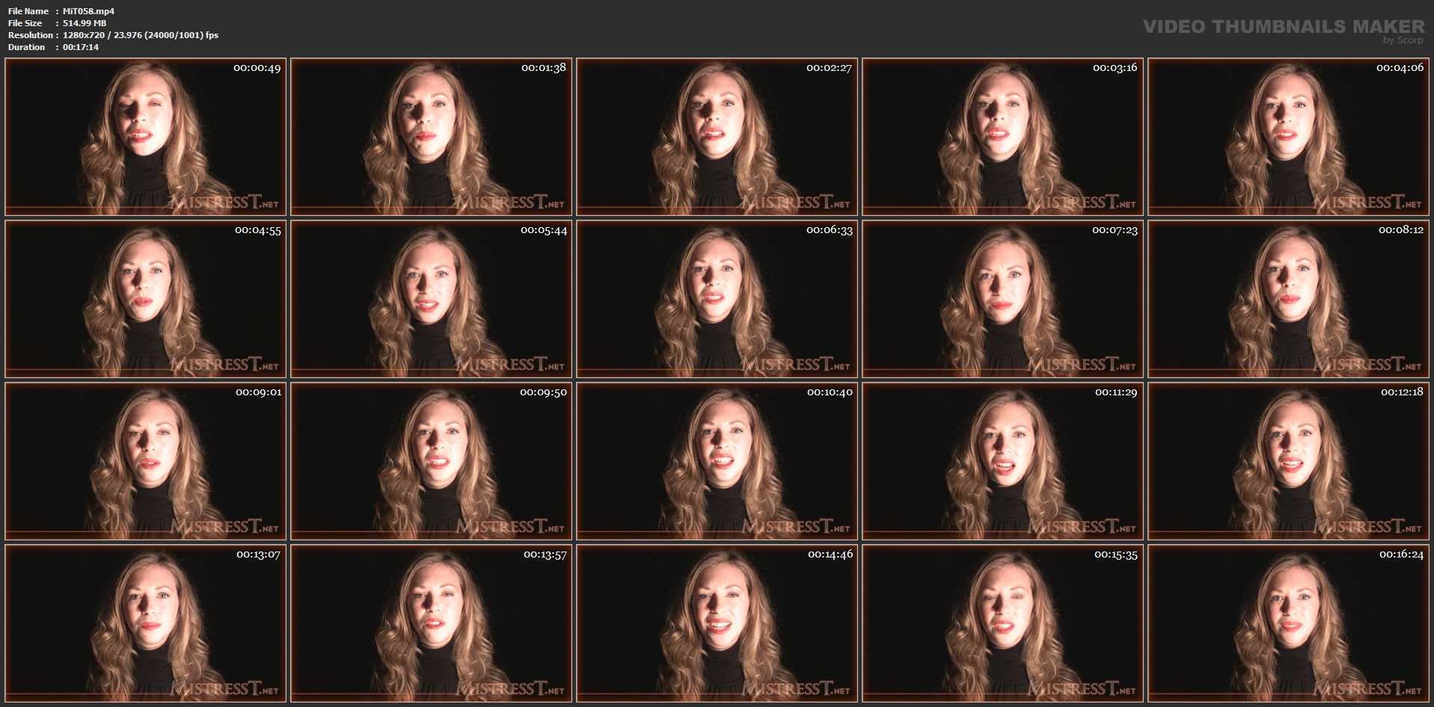1434x707 pixels.
Task: Select the thumbnail at 00:11:29
Action: (x=1003, y=461)
